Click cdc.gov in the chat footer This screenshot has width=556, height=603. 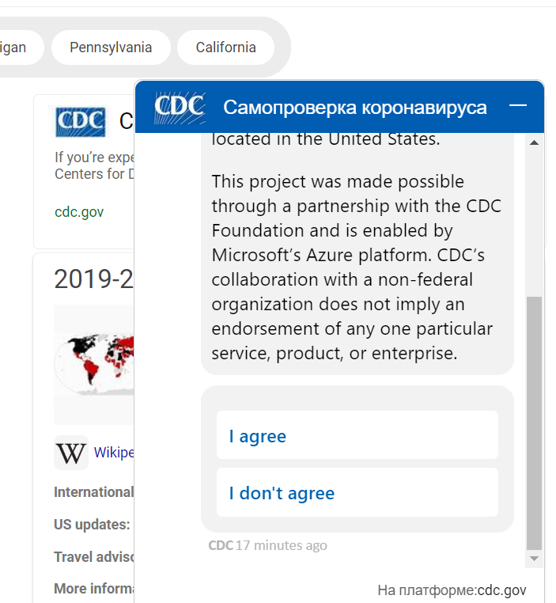pyautogui.click(x=501, y=590)
